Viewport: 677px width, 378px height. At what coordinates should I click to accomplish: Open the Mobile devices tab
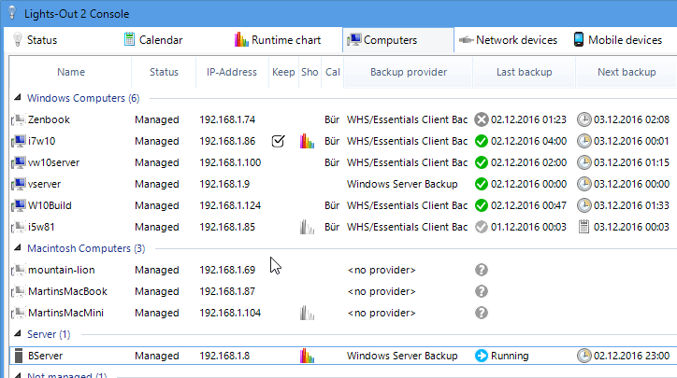618,40
